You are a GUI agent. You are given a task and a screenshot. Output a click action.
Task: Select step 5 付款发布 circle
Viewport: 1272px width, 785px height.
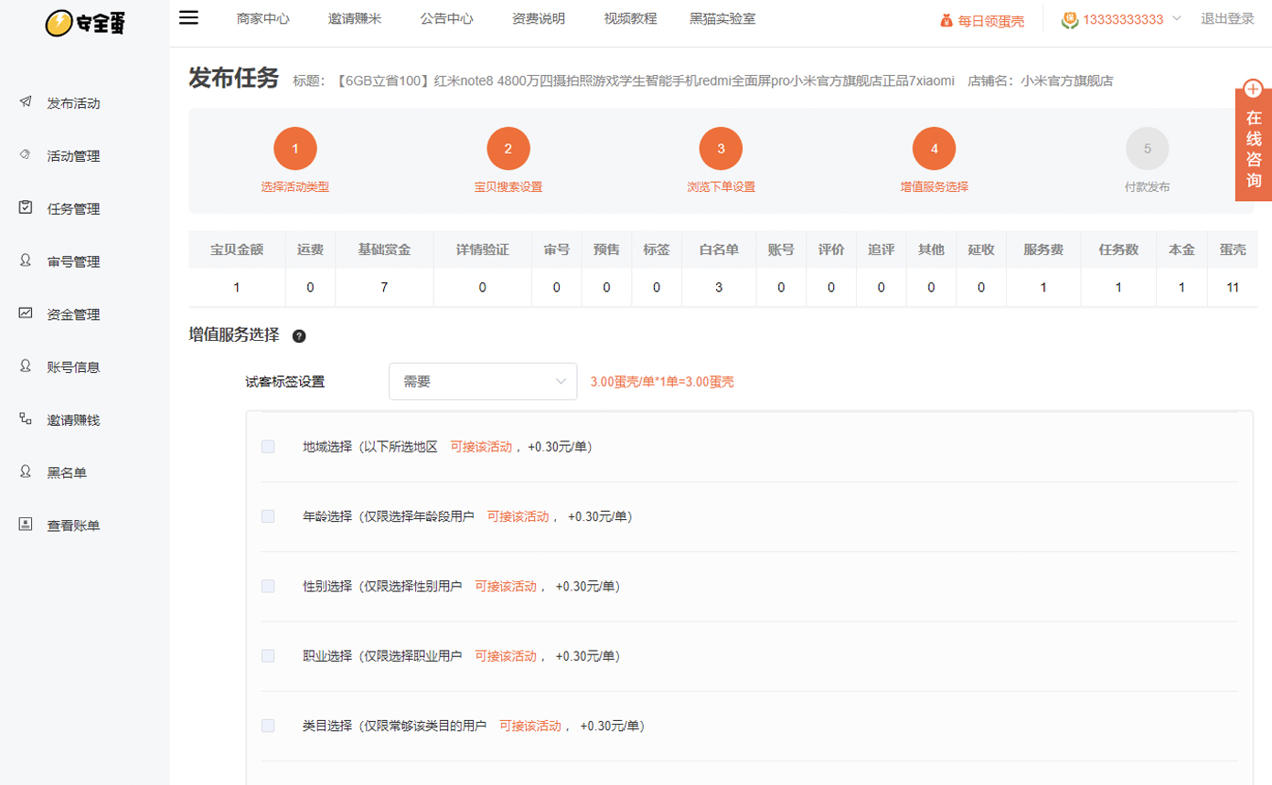[x=1147, y=149]
